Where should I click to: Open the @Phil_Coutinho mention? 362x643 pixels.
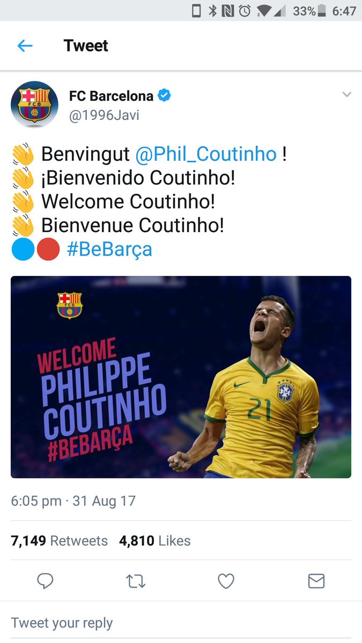pyautogui.click(x=206, y=154)
